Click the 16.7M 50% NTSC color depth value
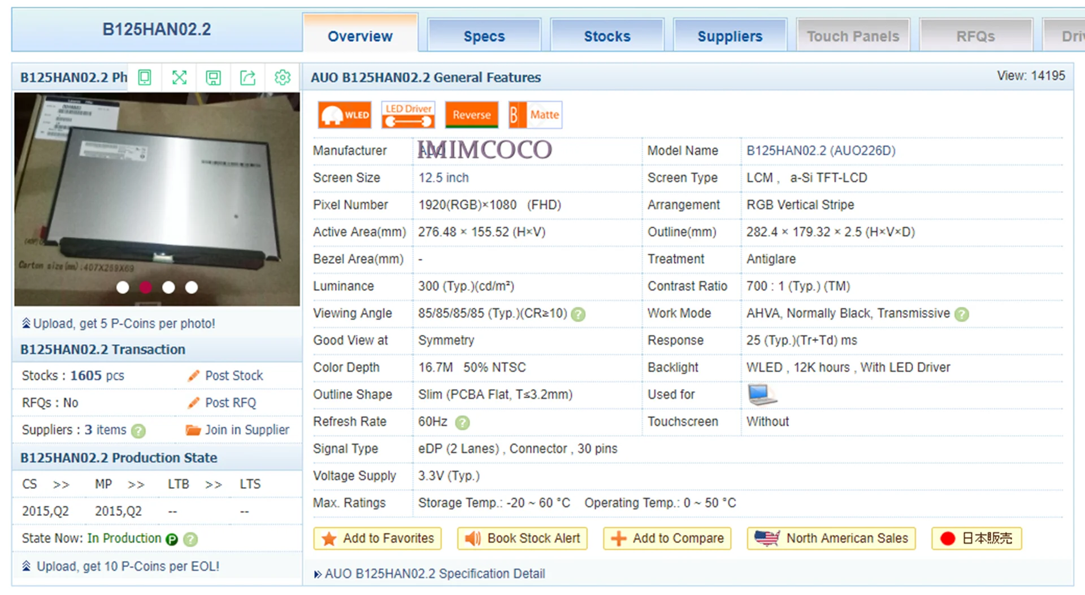The width and height of the screenshot is (1085, 595). (472, 368)
